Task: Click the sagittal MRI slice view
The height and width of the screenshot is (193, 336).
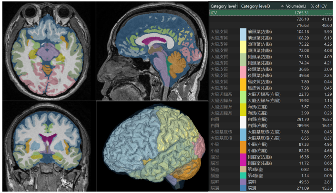Action: [152, 51]
